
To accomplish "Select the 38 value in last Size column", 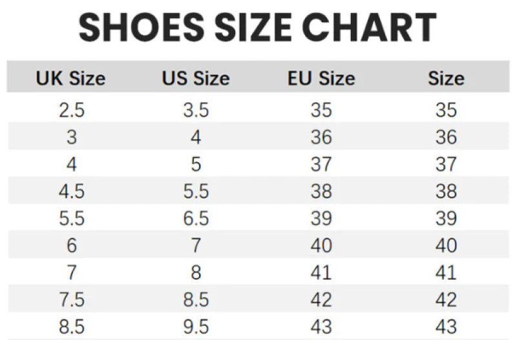I will pyautogui.click(x=446, y=191).
